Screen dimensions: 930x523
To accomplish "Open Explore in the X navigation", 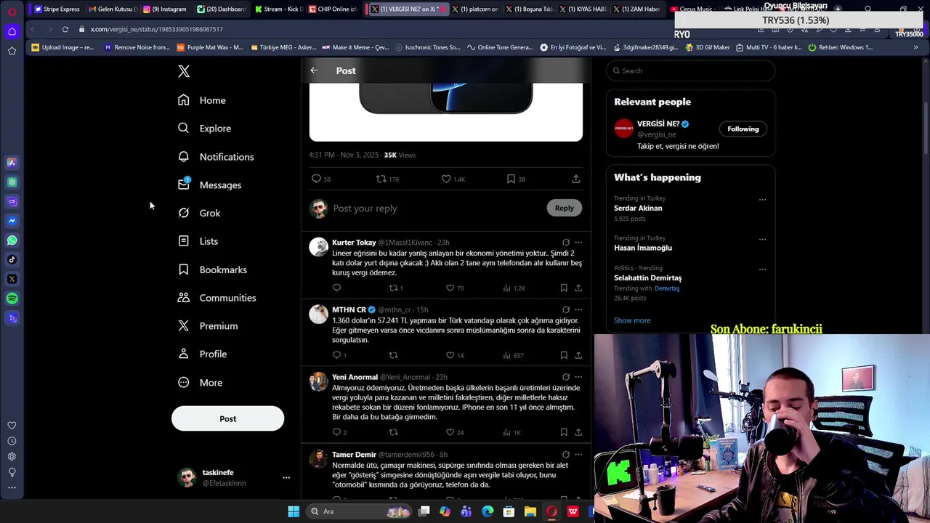I will (204, 129).
